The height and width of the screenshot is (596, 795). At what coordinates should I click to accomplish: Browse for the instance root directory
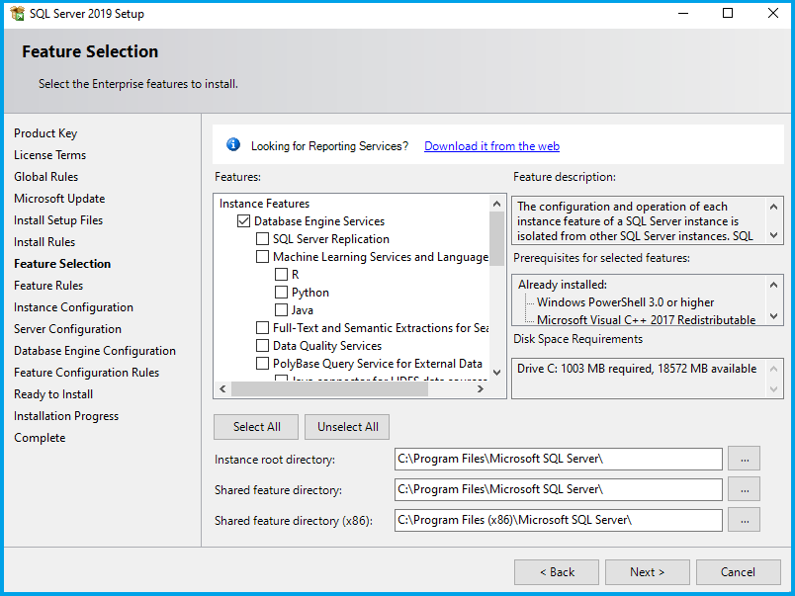pyautogui.click(x=744, y=459)
